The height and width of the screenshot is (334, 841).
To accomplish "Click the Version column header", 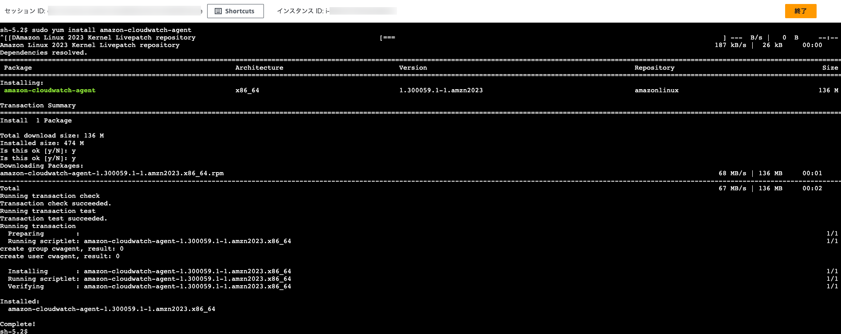I will click(413, 68).
